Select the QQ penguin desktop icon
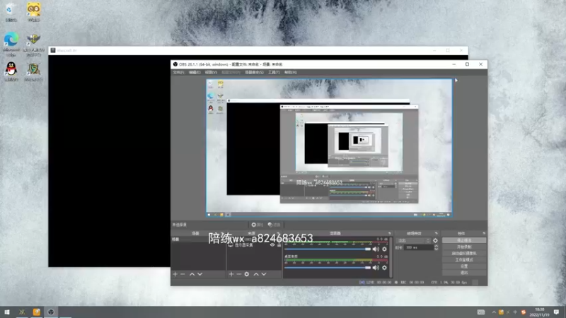Viewport: 566px width, 318px height. [11, 71]
